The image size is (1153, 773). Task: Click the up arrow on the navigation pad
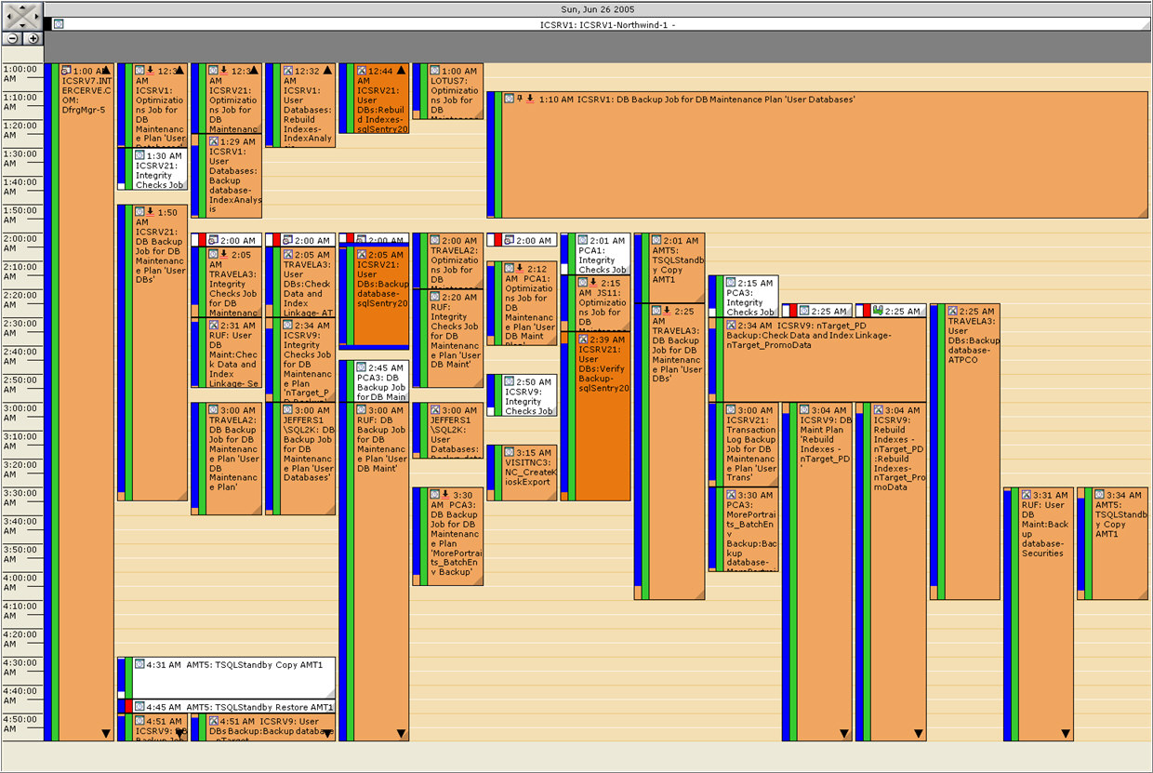(x=22, y=7)
